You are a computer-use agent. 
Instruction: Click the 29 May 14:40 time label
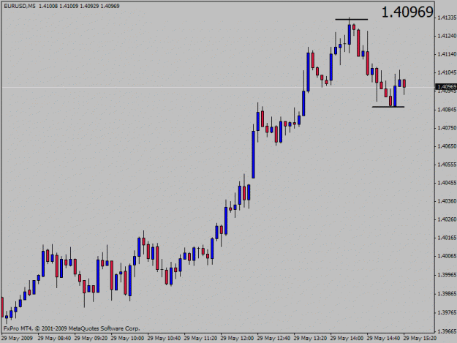pyautogui.click(x=383, y=339)
